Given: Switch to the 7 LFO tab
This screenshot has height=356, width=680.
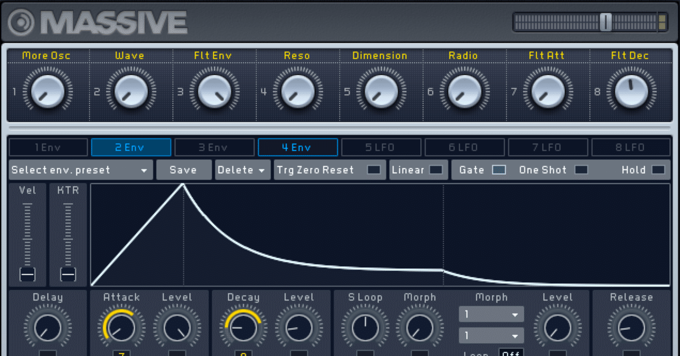Looking at the screenshot, I should (547, 148).
